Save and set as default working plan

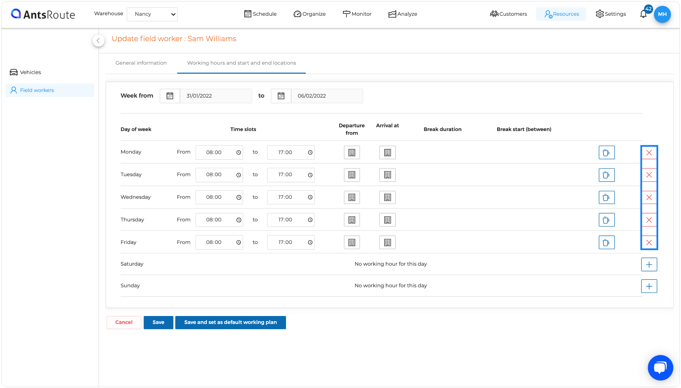point(230,322)
